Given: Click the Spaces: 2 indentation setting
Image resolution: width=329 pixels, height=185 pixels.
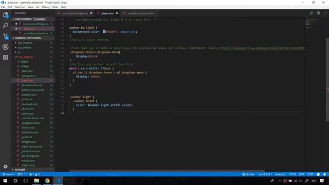Looking at the screenshot, I should 280,174.
